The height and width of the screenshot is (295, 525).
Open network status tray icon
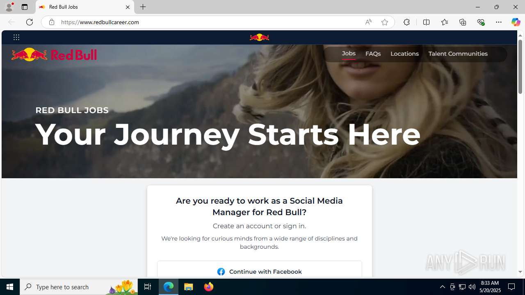point(462,287)
